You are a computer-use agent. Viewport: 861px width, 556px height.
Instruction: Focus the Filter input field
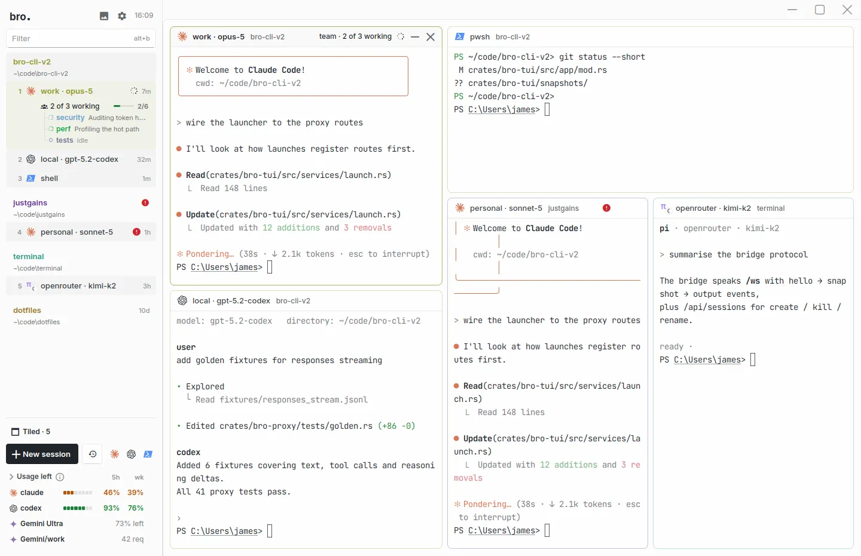point(81,38)
